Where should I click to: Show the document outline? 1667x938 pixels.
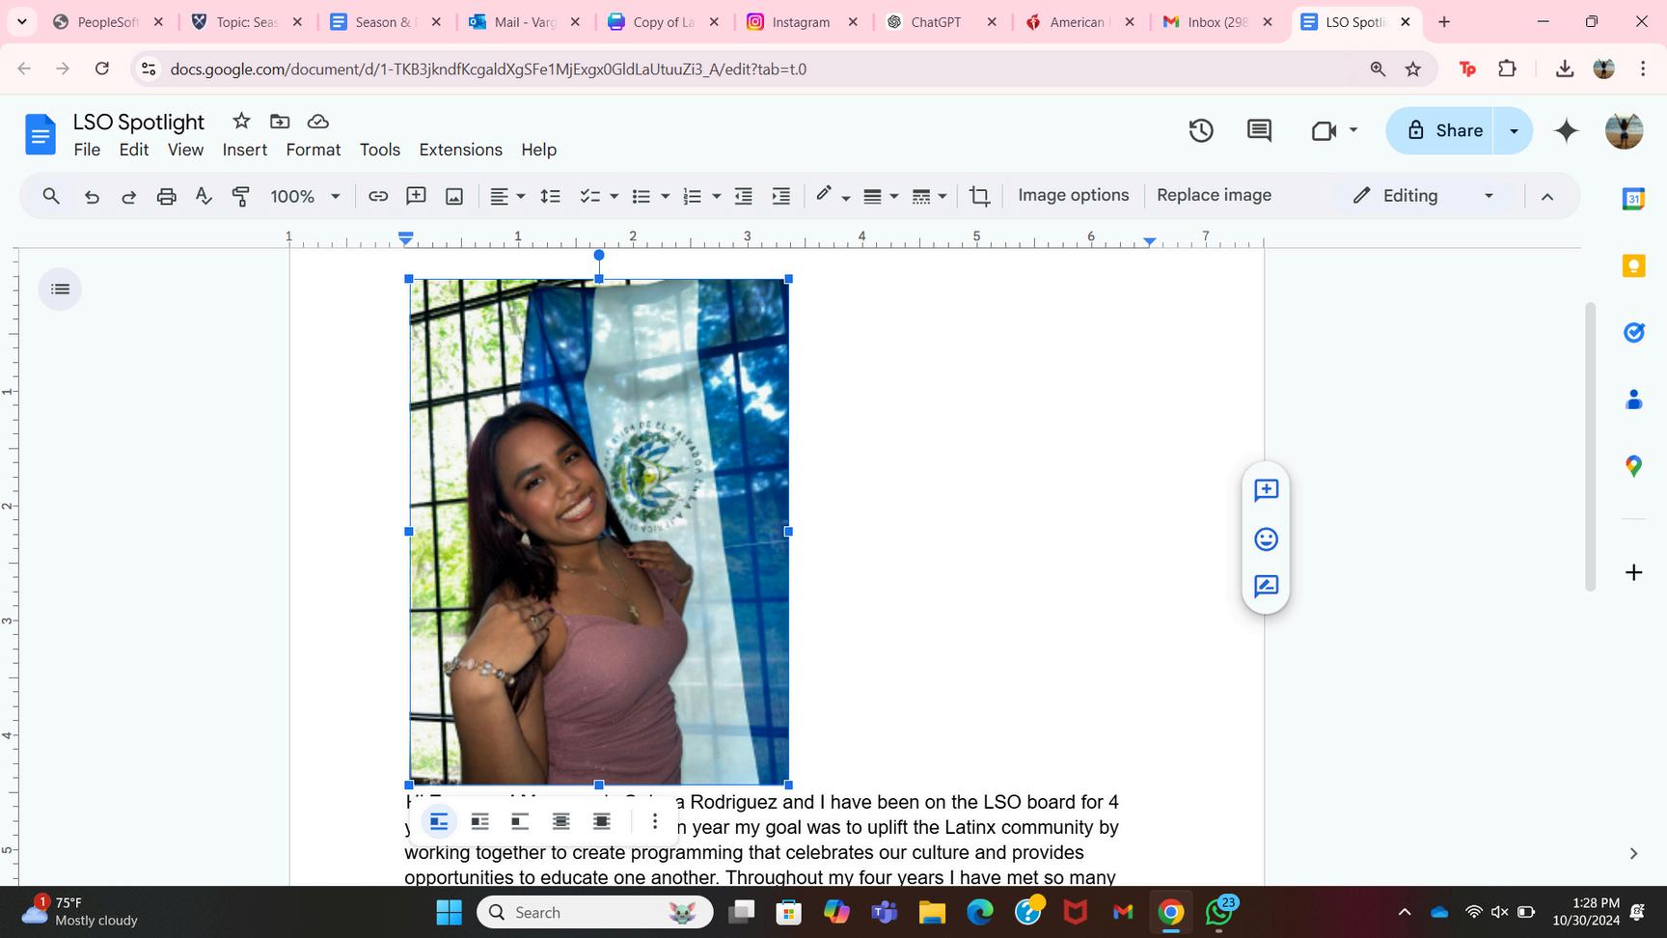60,290
